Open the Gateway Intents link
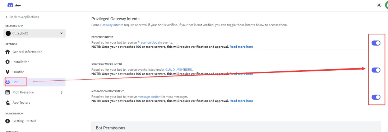Screen dimensions: 388x132 point(112,25)
